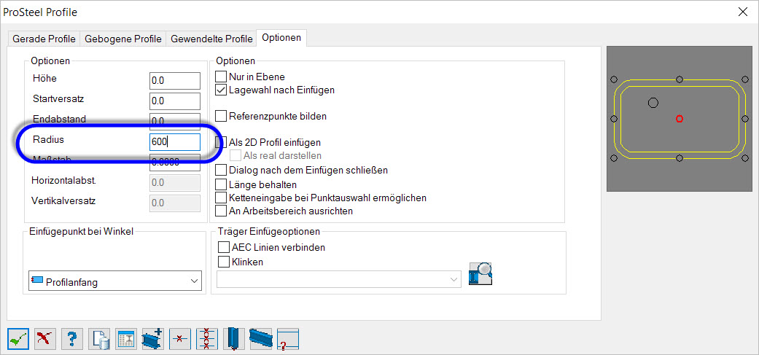Viewport: 759px width, 355px height.
Task: Open the Gewendelte Profile tab
Action: (211, 39)
